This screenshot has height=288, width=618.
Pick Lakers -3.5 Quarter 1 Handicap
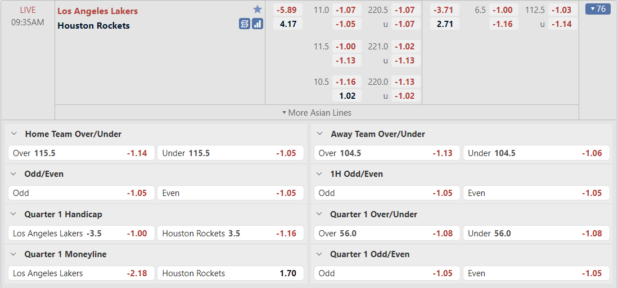coord(82,233)
